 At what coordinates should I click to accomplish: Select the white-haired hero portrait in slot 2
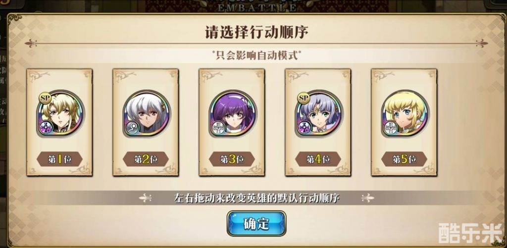click(146, 113)
